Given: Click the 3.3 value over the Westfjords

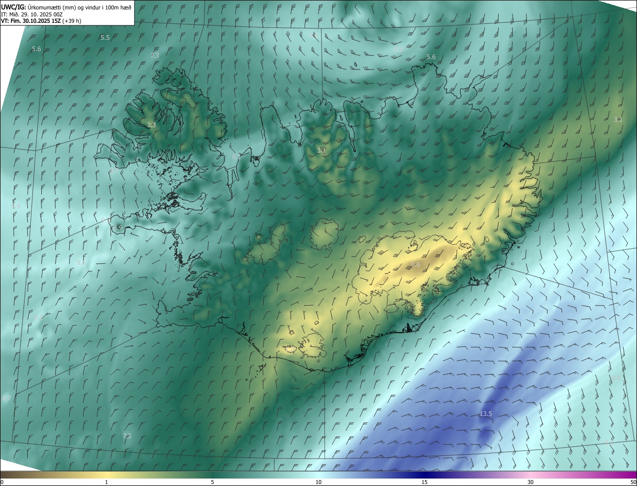Looking at the screenshot, I should 151,125.
